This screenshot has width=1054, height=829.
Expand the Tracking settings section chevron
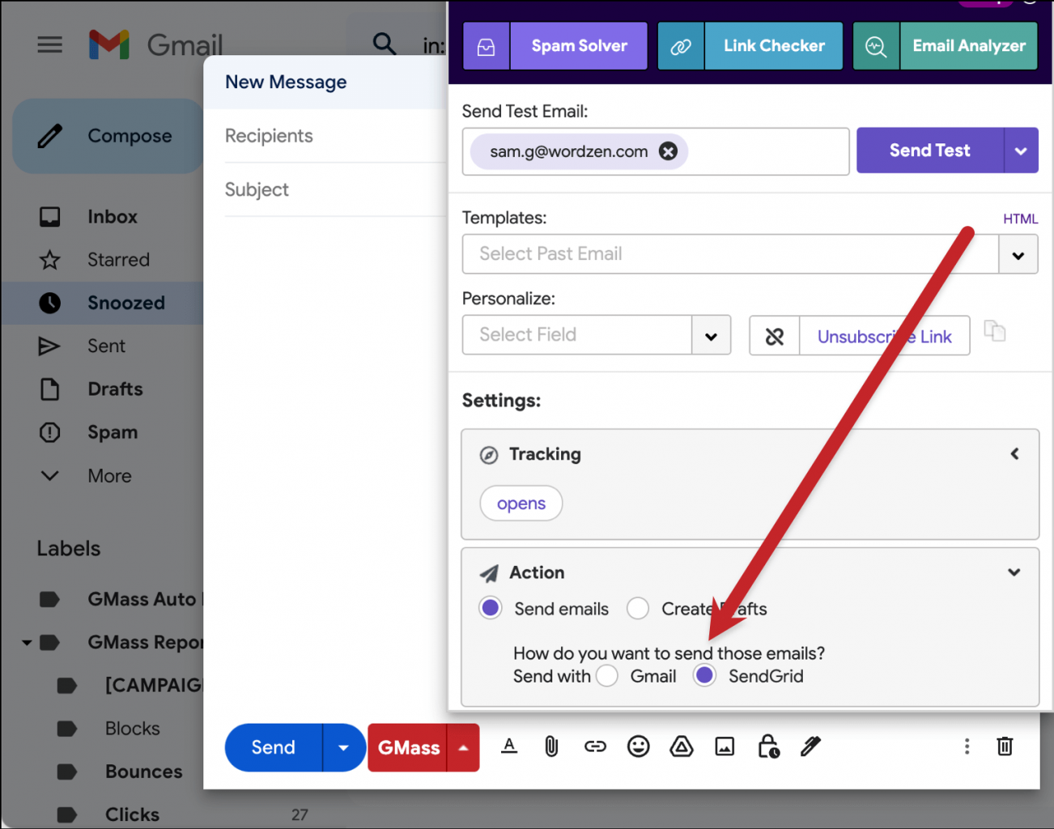tap(1014, 454)
